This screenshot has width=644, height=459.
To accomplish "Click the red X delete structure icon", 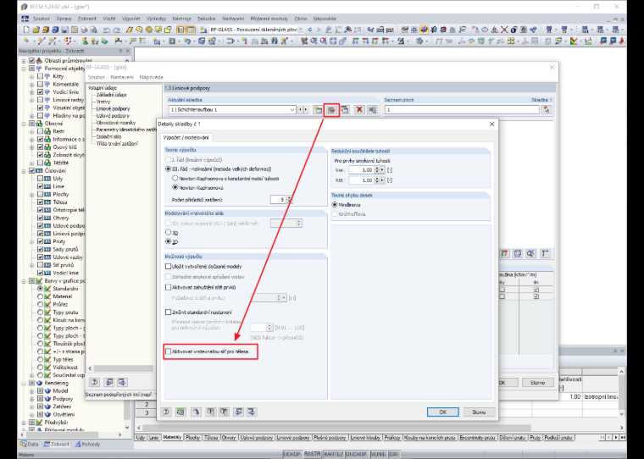I will pyautogui.click(x=359, y=109).
